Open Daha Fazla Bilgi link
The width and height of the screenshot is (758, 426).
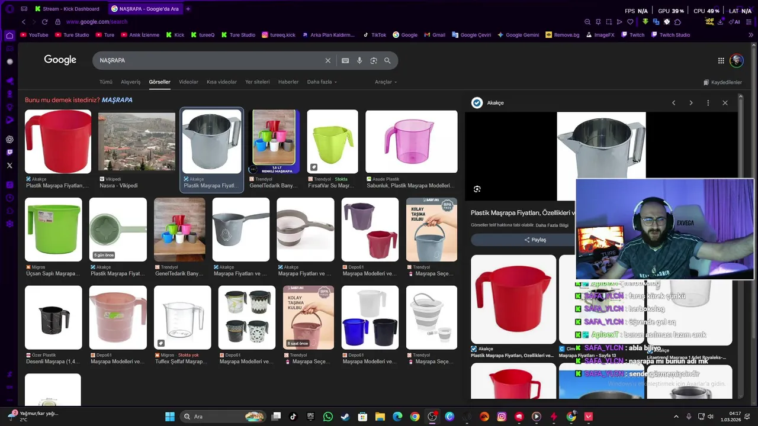point(552,225)
